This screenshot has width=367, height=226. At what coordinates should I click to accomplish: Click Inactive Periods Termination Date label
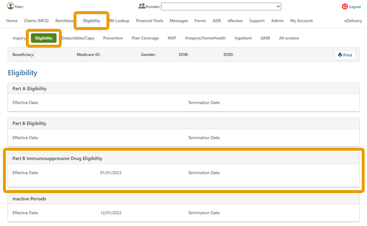pyautogui.click(x=204, y=213)
